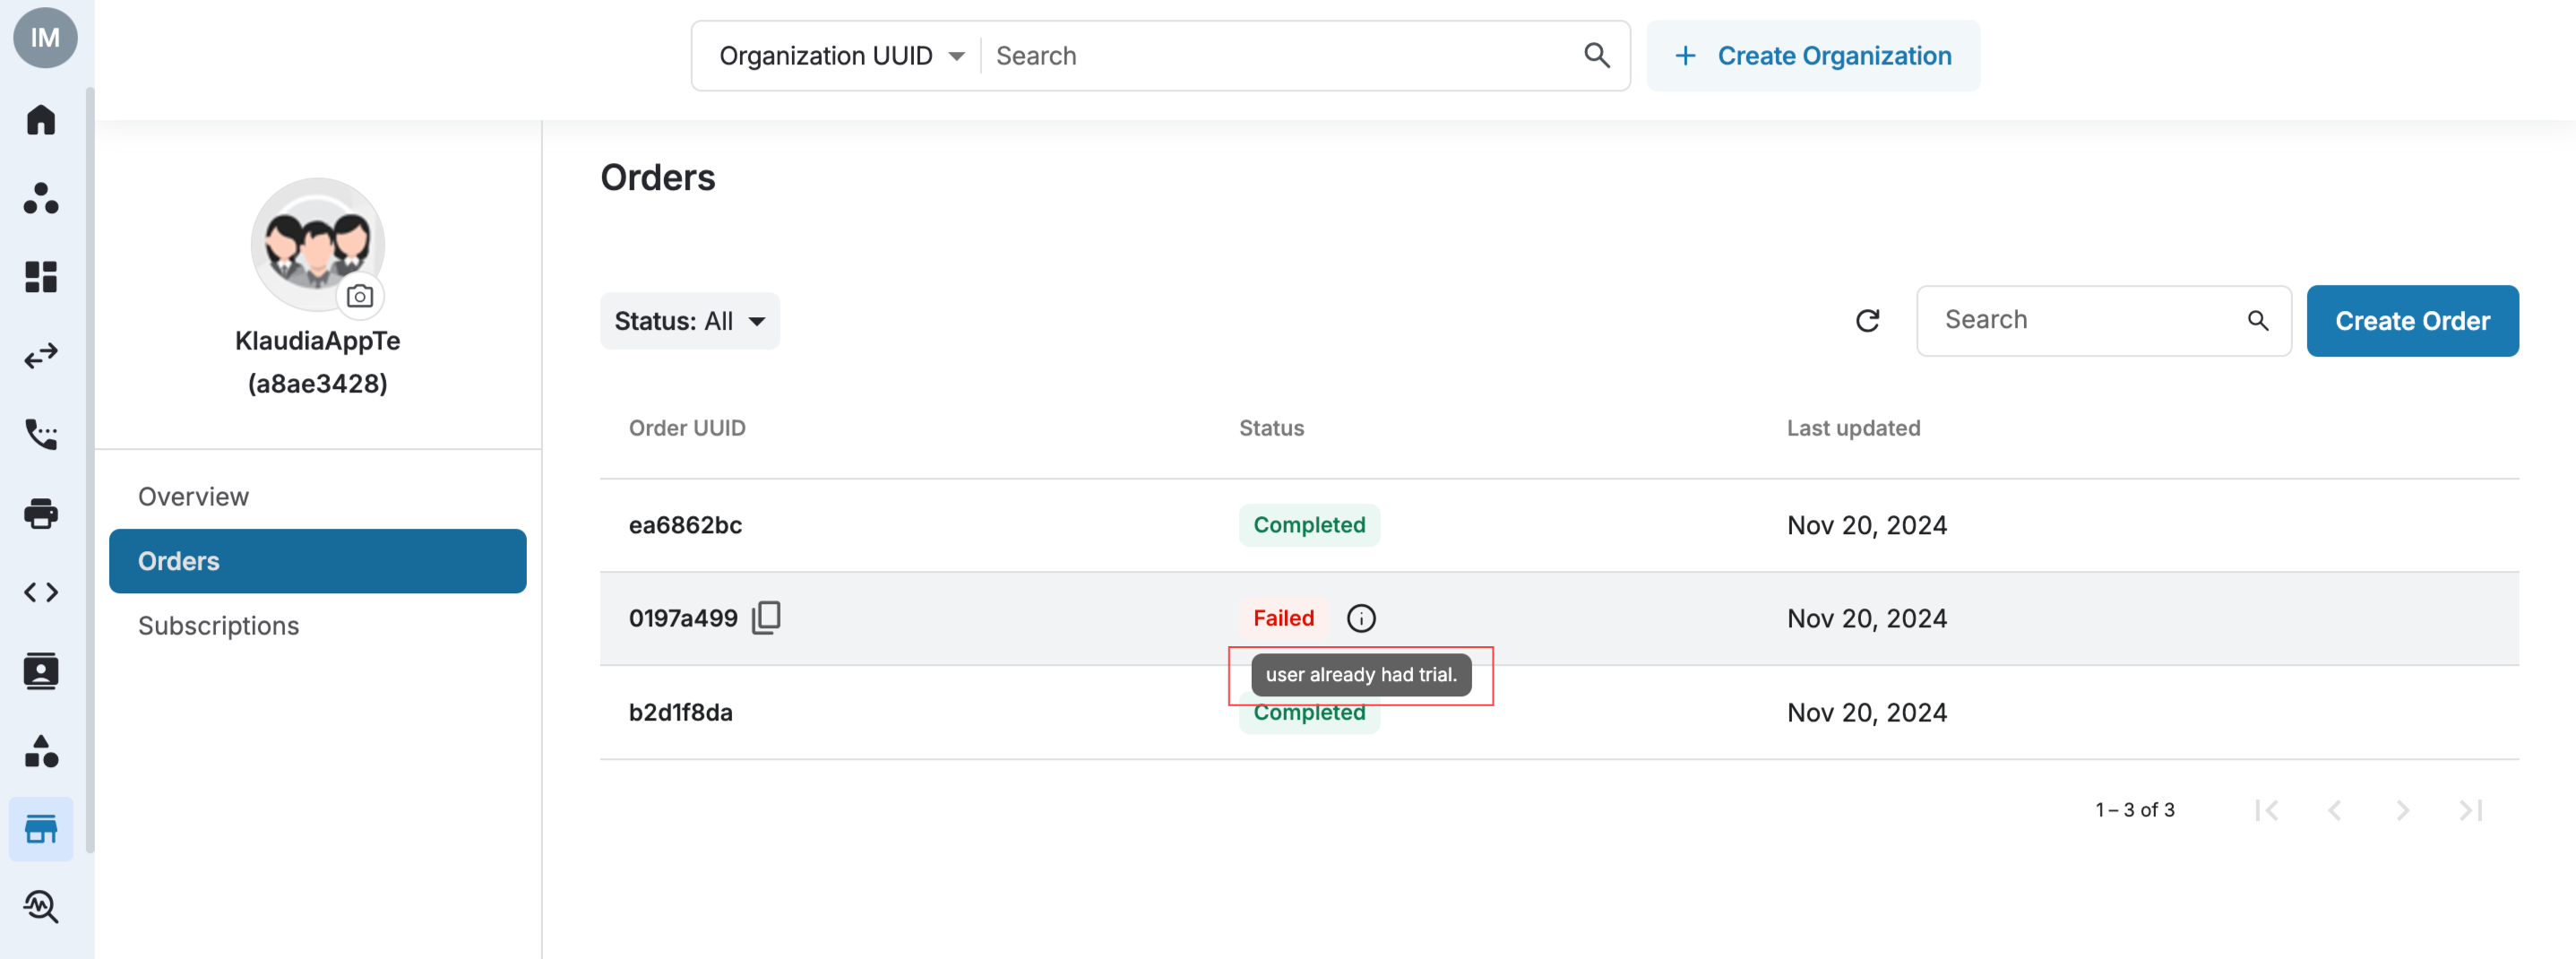Click the organization name KlaudiaAppTe
Screen dimensions: 2576x959
pos(318,341)
